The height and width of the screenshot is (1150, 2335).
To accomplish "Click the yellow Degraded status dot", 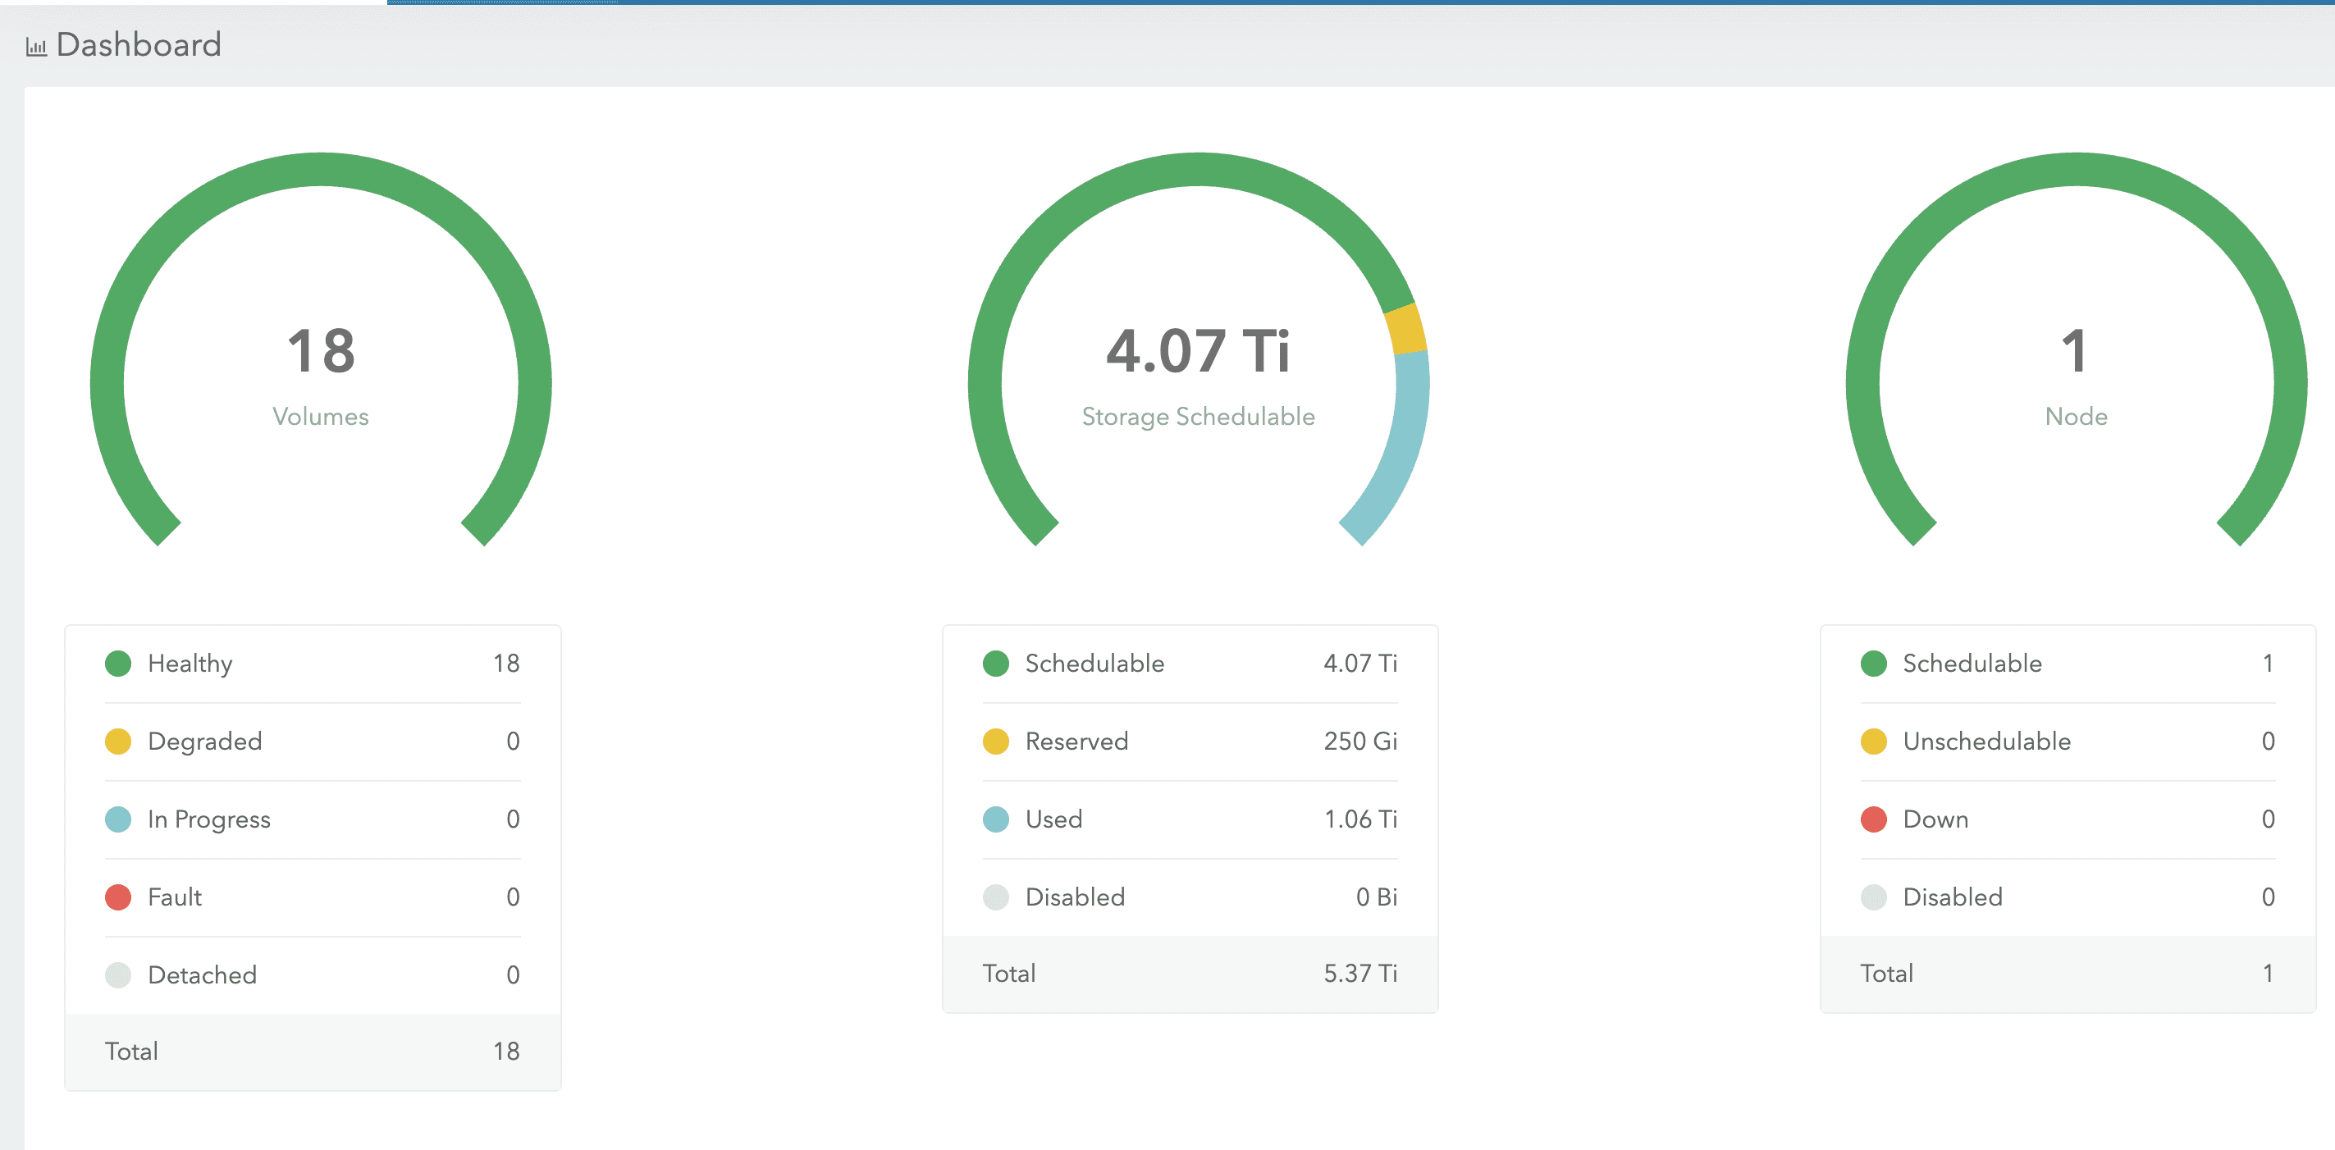I will 118,742.
